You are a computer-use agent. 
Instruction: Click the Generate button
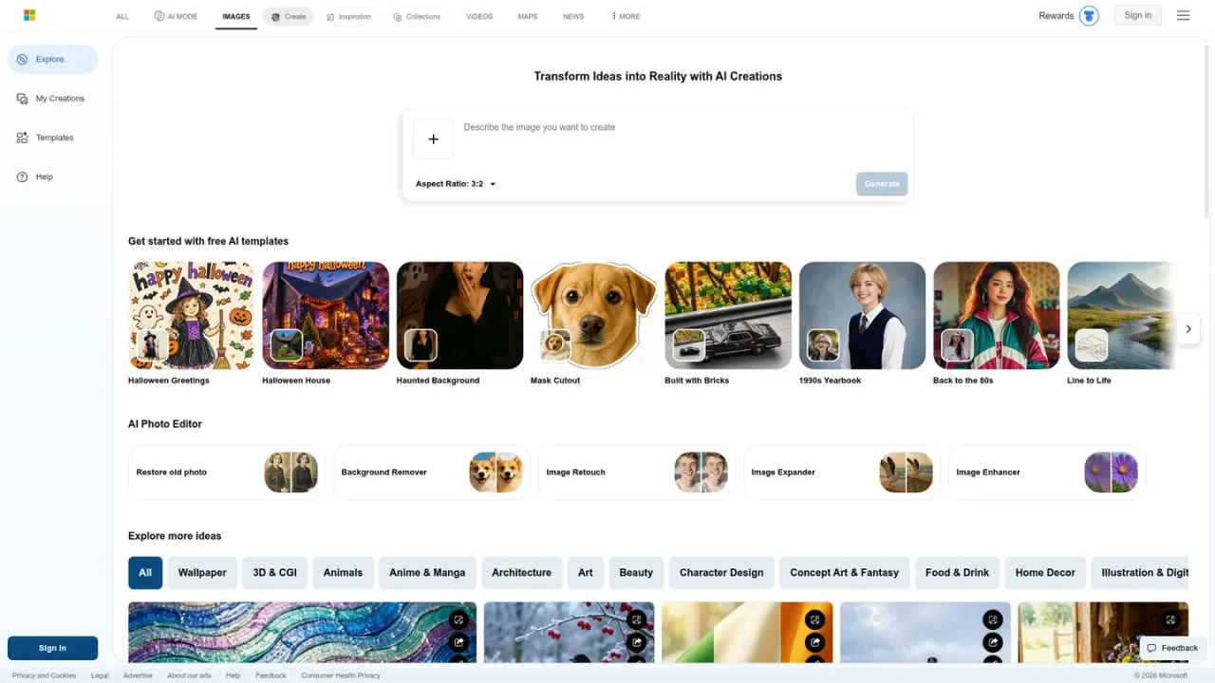[x=882, y=184]
